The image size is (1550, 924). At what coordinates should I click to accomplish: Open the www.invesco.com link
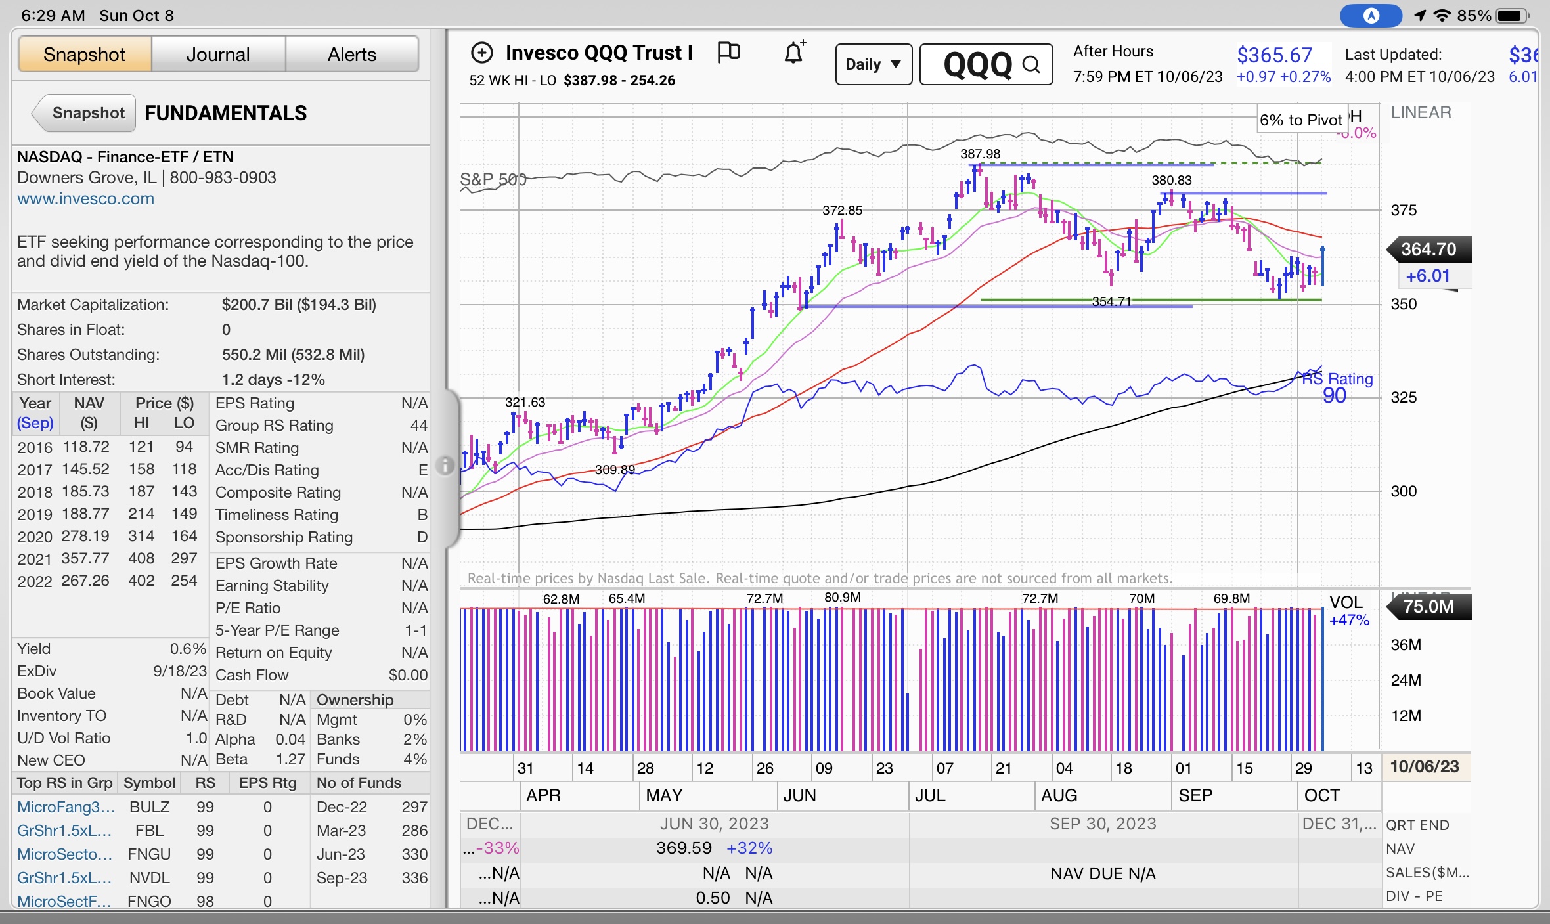[x=86, y=198]
